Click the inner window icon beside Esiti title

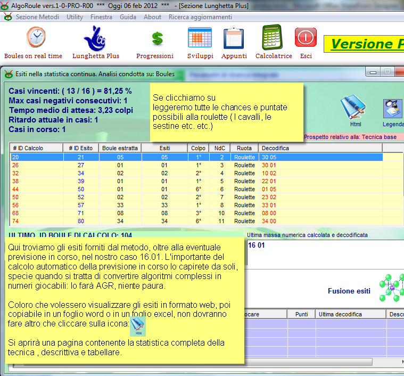point(9,74)
